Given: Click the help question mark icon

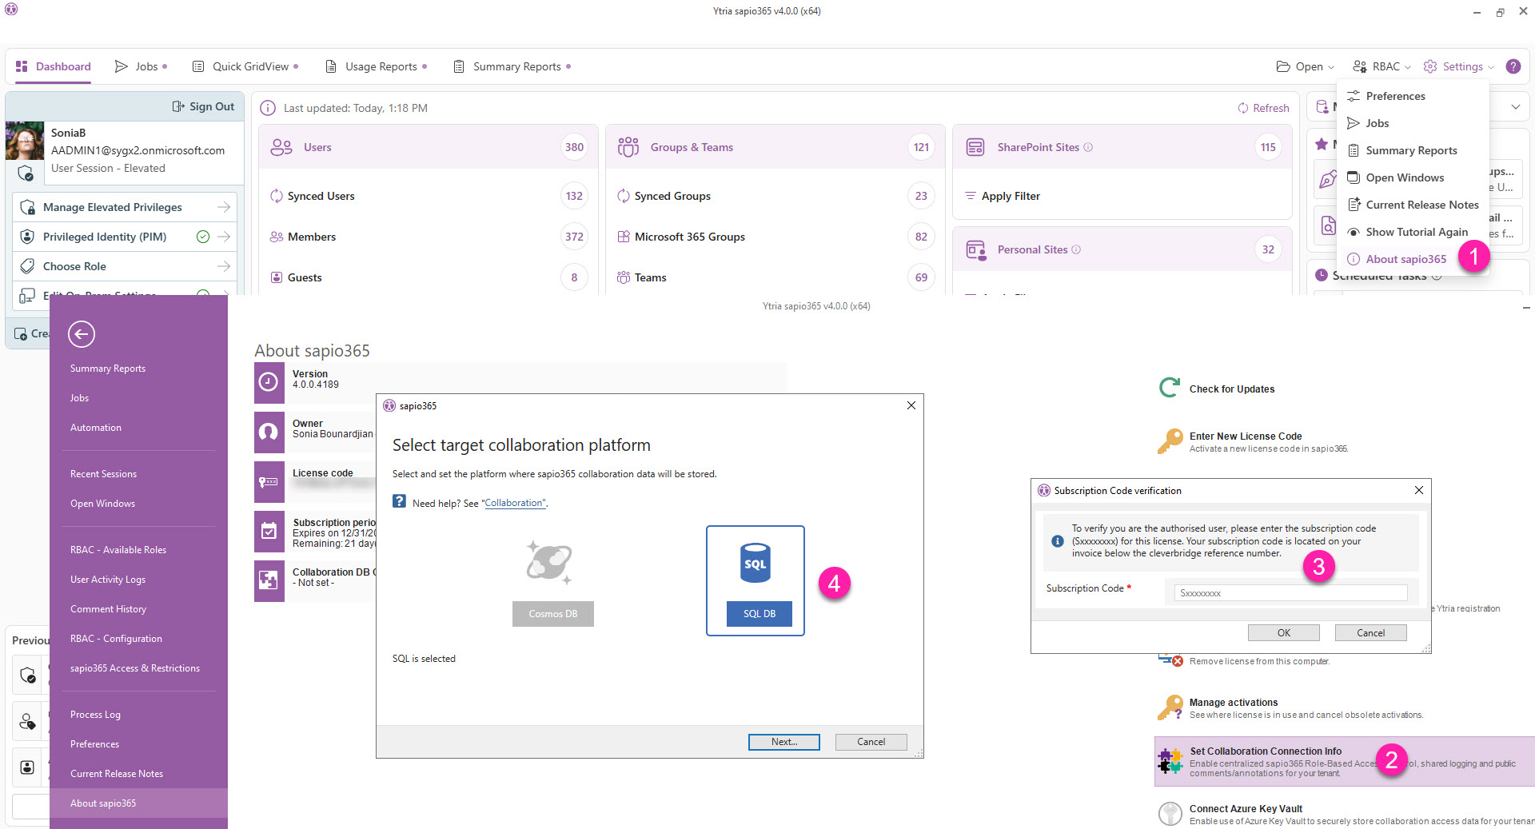Looking at the screenshot, I should (1513, 66).
